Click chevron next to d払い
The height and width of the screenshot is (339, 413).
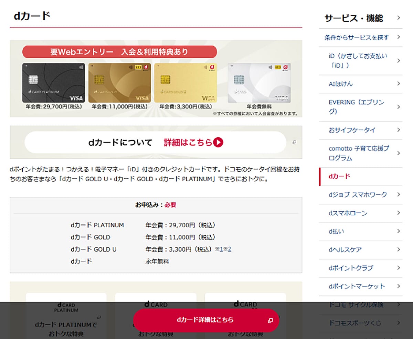[x=398, y=231]
